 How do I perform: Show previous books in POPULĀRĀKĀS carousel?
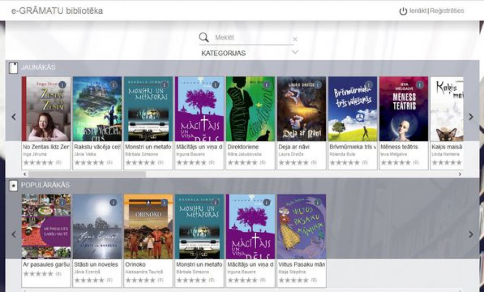tap(14, 235)
